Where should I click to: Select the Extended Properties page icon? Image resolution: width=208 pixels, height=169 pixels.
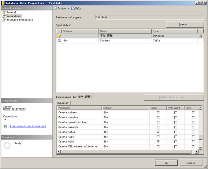pos(4,20)
